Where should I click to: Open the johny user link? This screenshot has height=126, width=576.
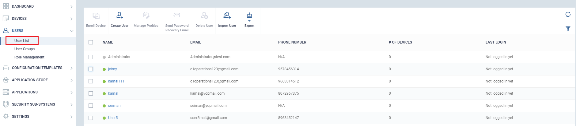tap(112, 69)
